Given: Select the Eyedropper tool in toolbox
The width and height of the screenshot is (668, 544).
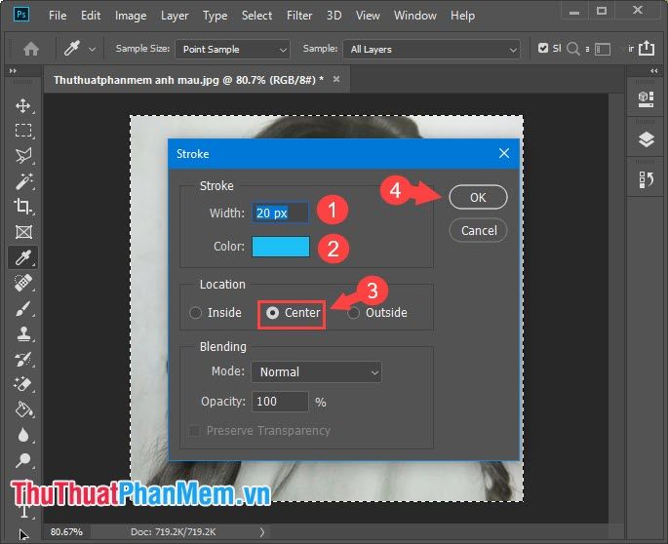Looking at the screenshot, I should point(23,257).
